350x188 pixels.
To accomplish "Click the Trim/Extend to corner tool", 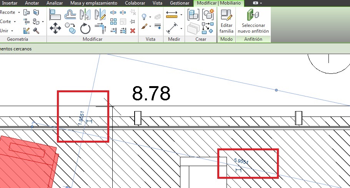I will pyautogui.click(x=100, y=28).
